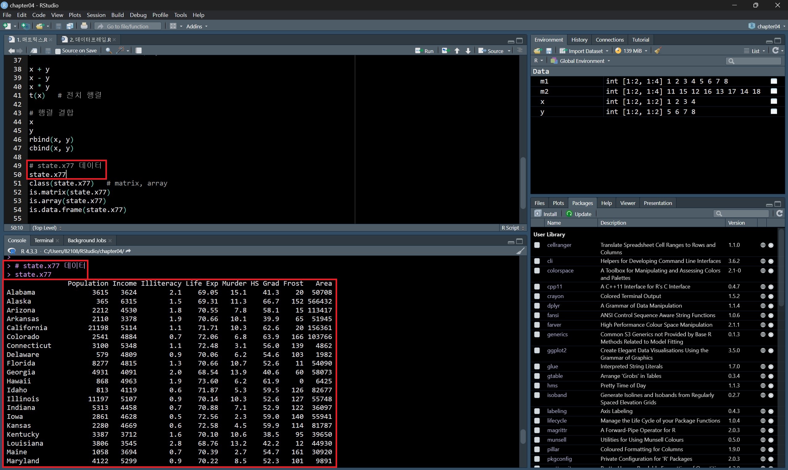Click the print document icon
This screenshot has height=470, width=788.
point(84,26)
